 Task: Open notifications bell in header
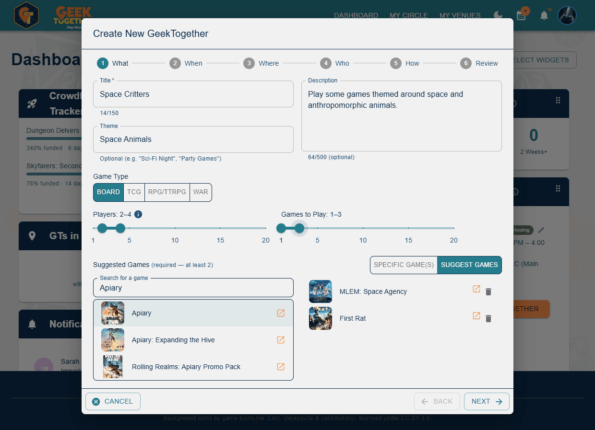coord(544,15)
